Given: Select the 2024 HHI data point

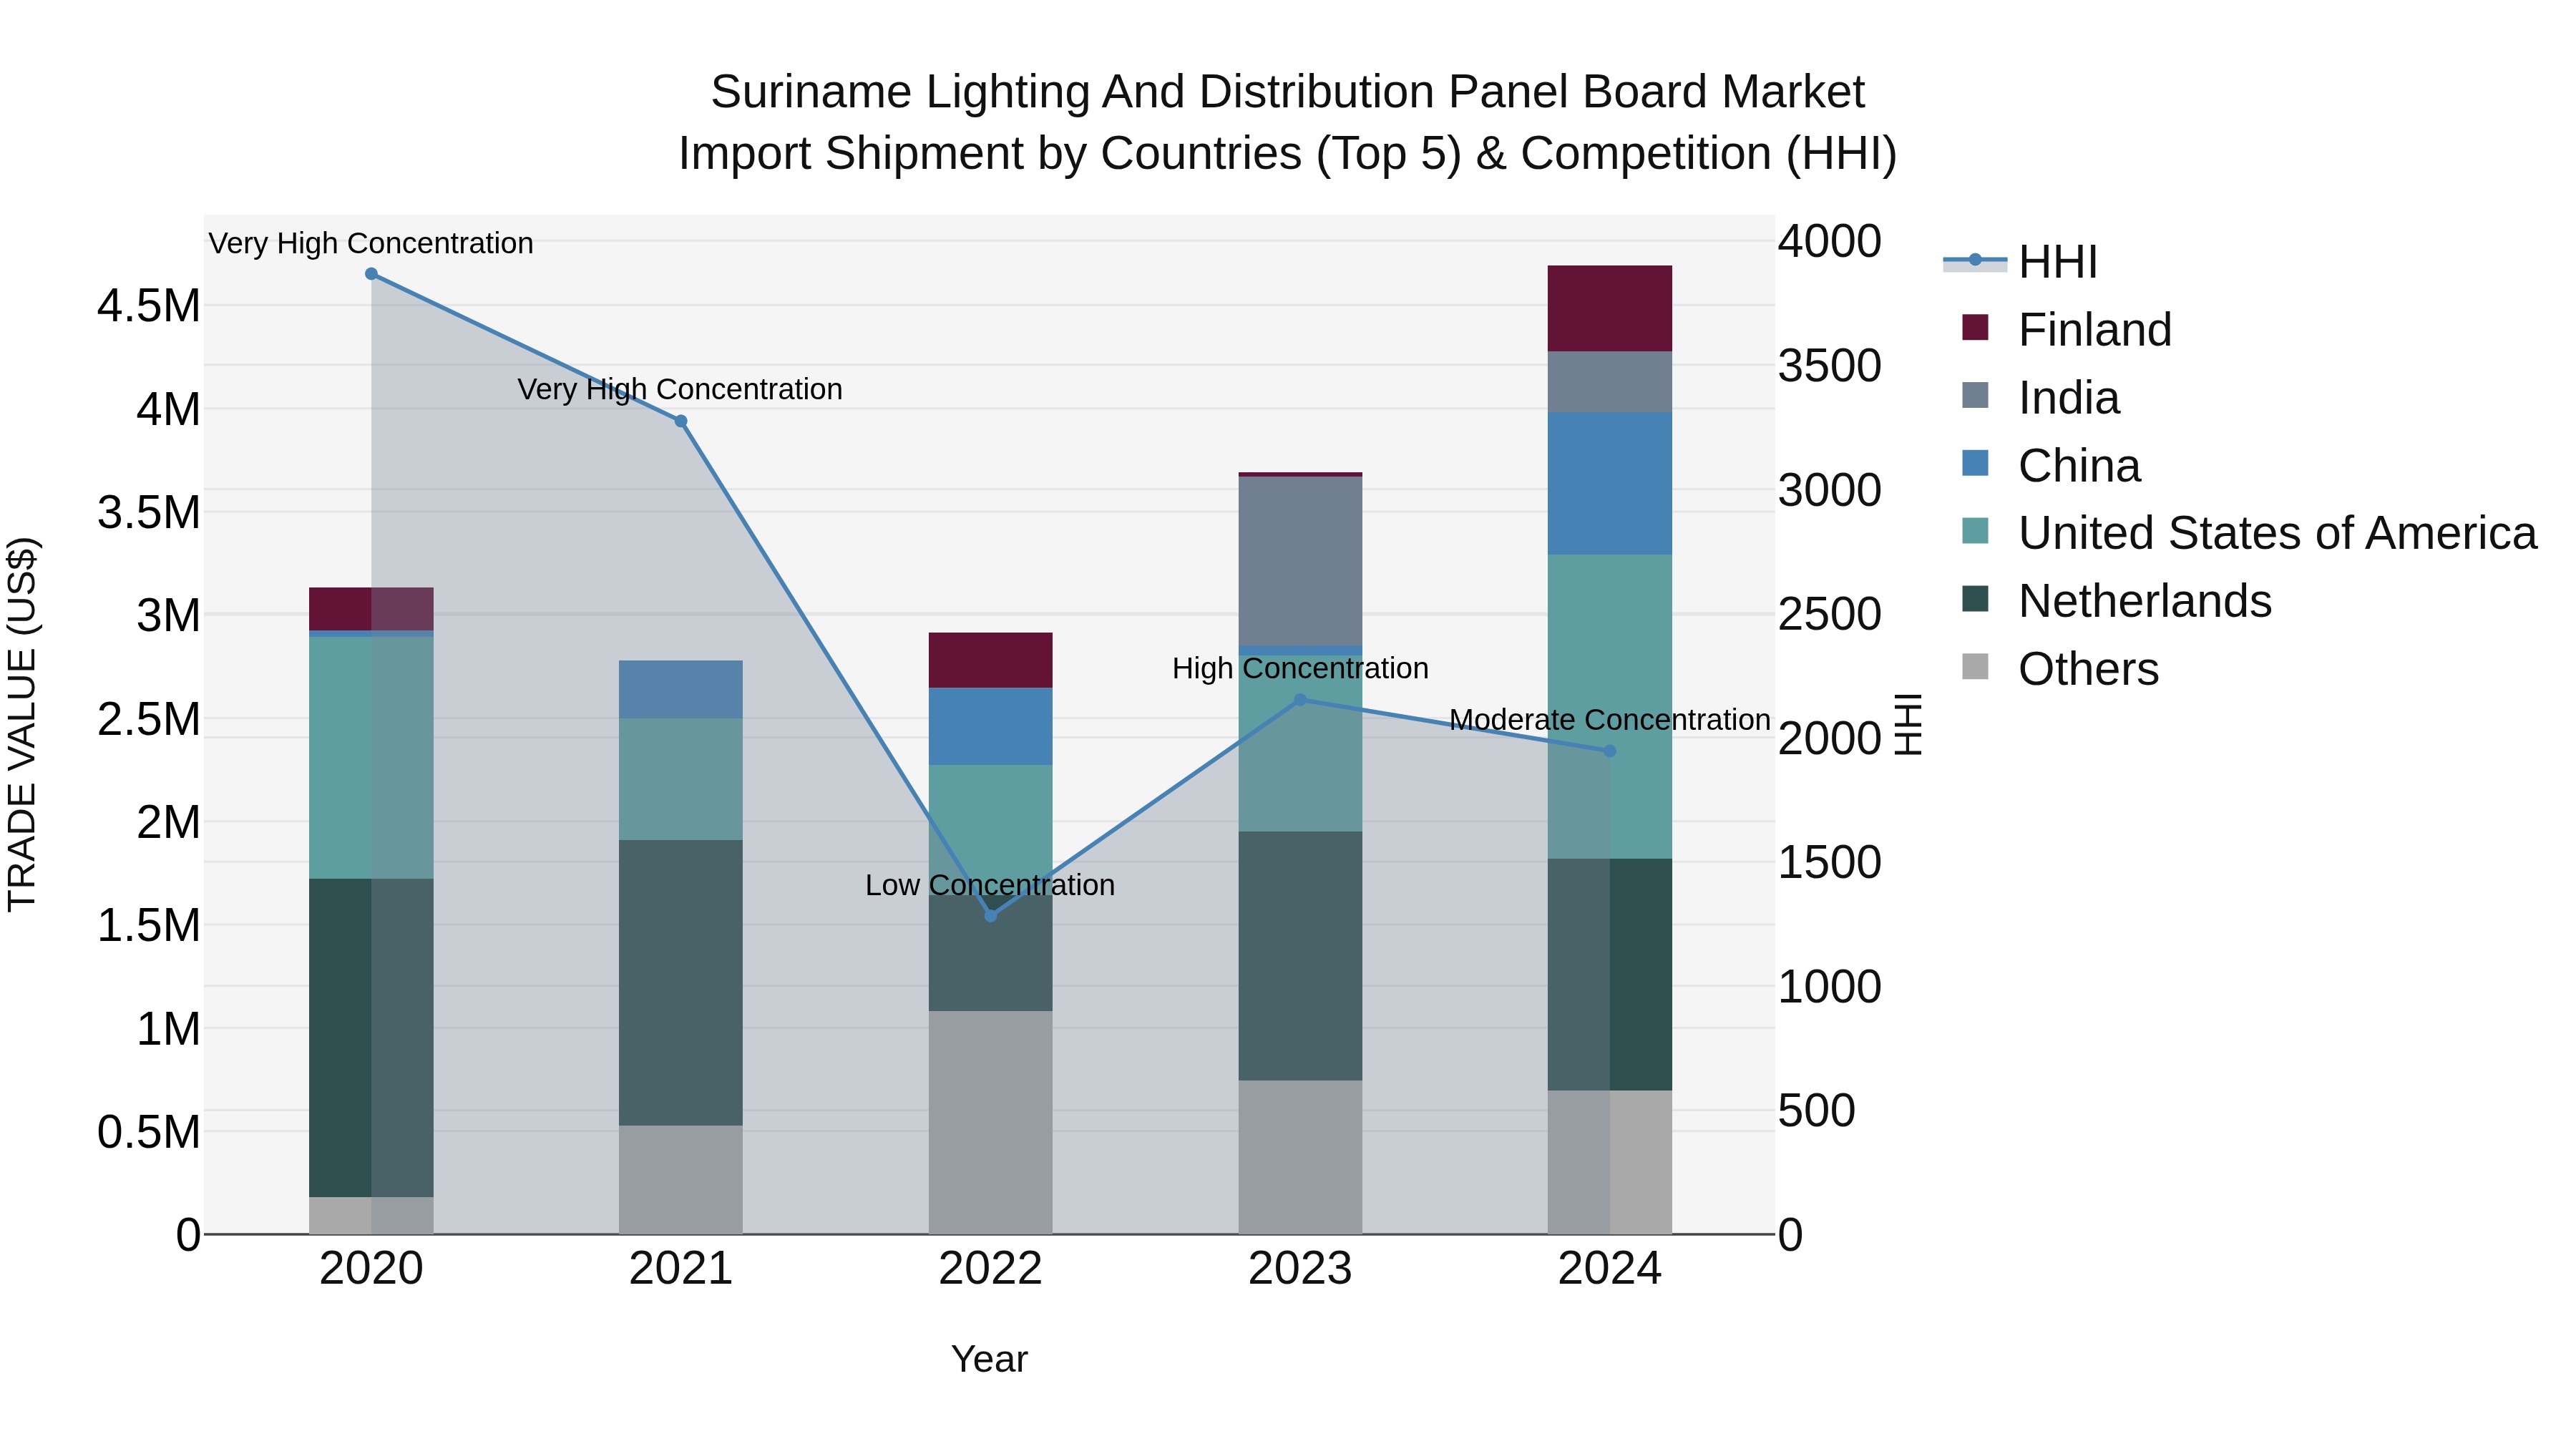Looking at the screenshot, I should [x=1610, y=751].
